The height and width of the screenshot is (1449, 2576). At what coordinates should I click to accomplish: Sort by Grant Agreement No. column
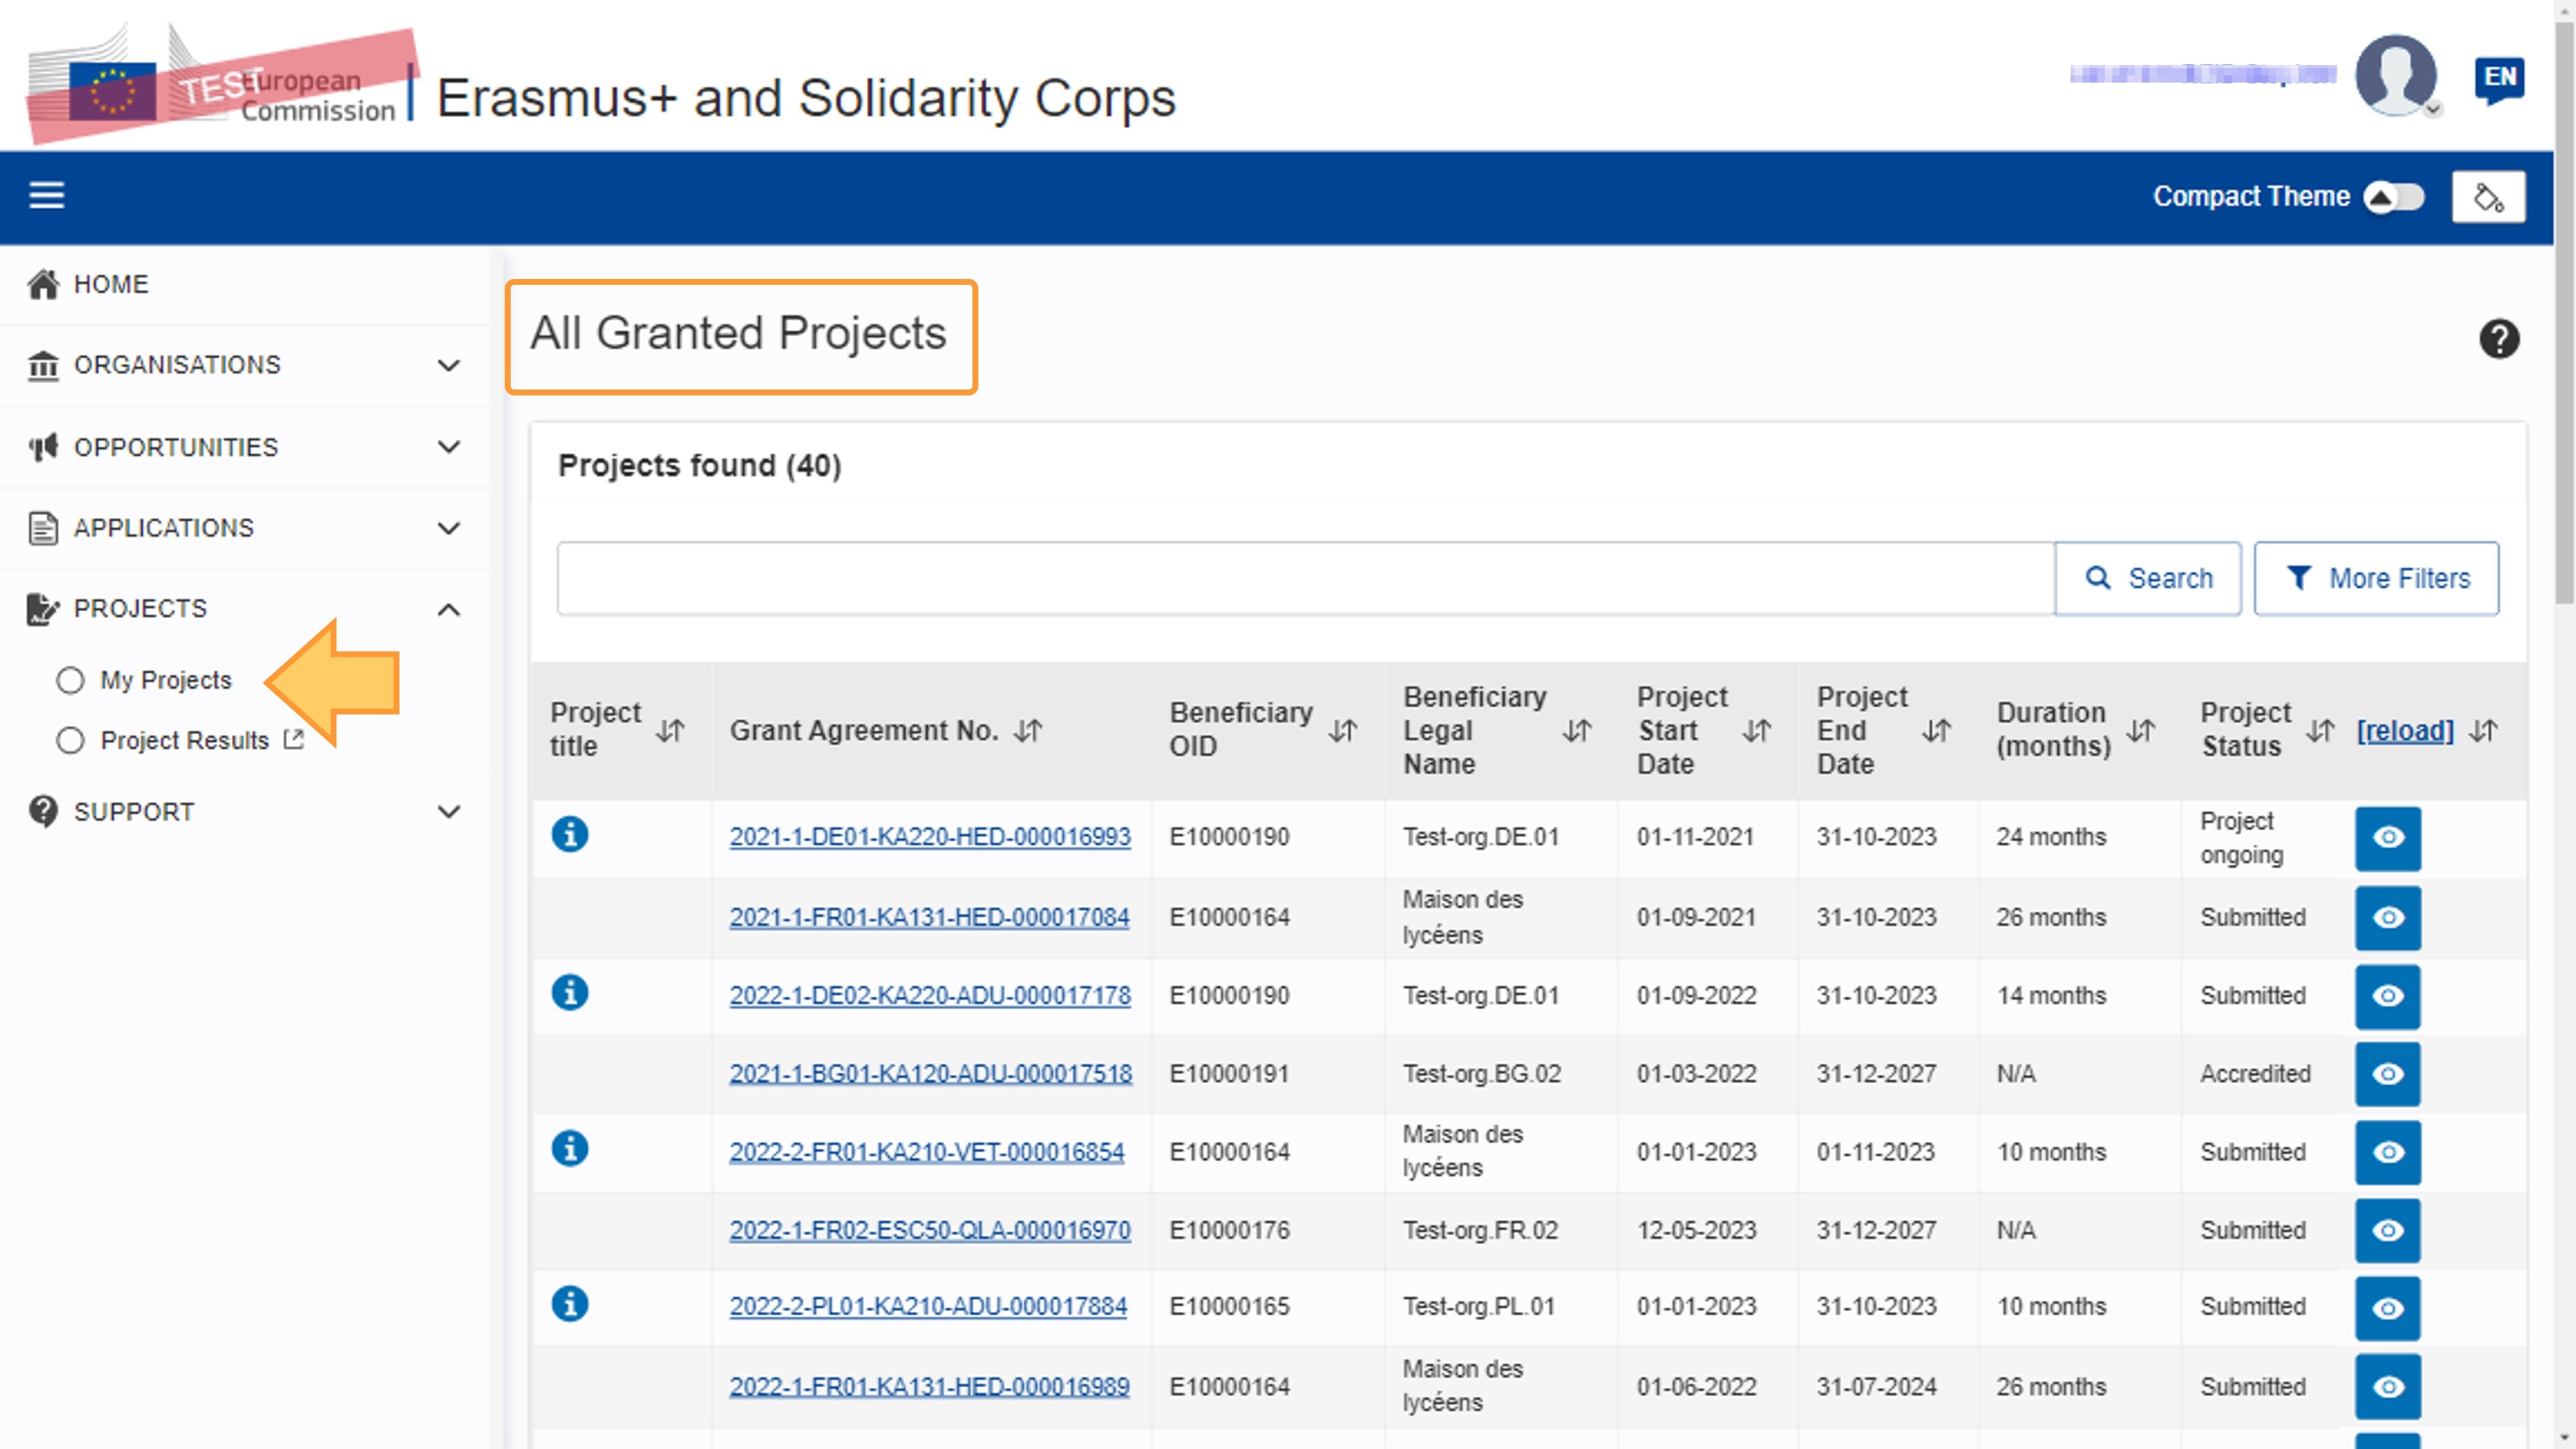1028,731
